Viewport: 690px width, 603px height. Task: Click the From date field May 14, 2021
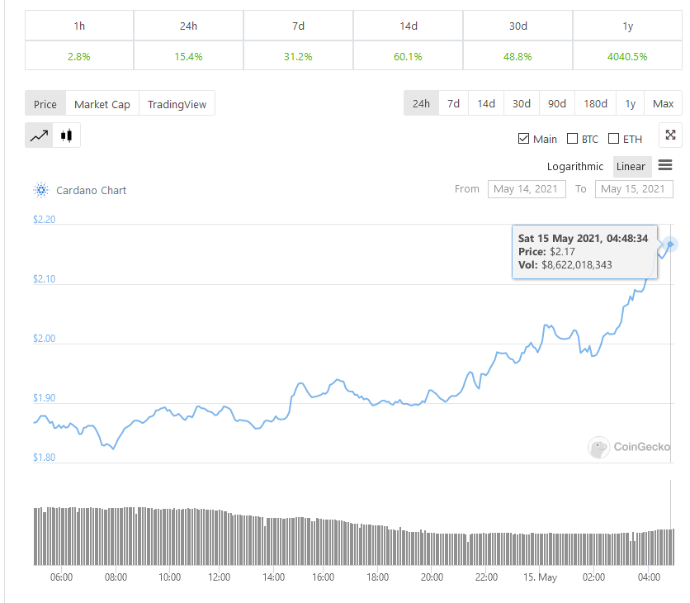[x=527, y=189]
